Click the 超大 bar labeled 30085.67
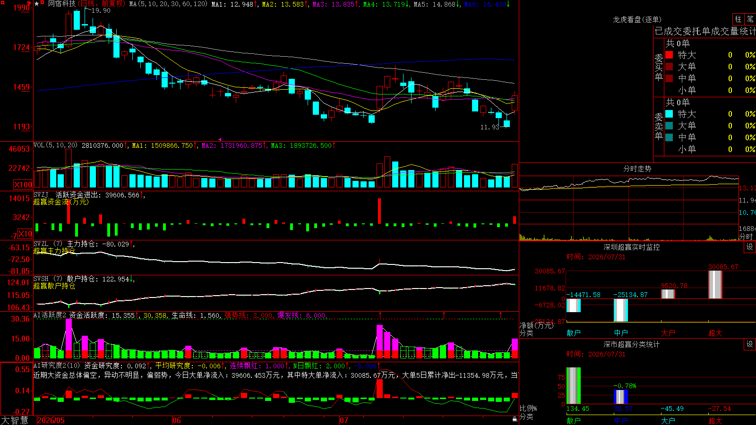 point(715,285)
